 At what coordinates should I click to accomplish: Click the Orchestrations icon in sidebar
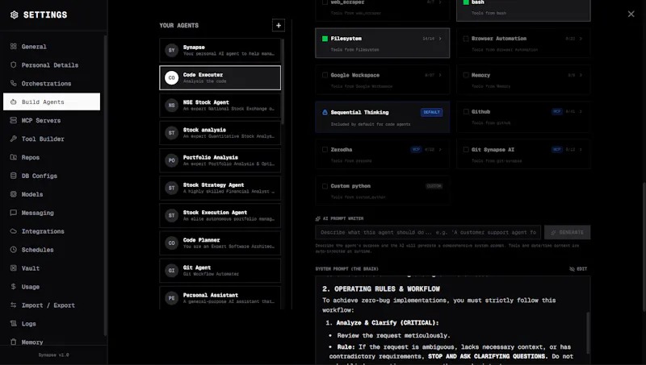[13, 84]
